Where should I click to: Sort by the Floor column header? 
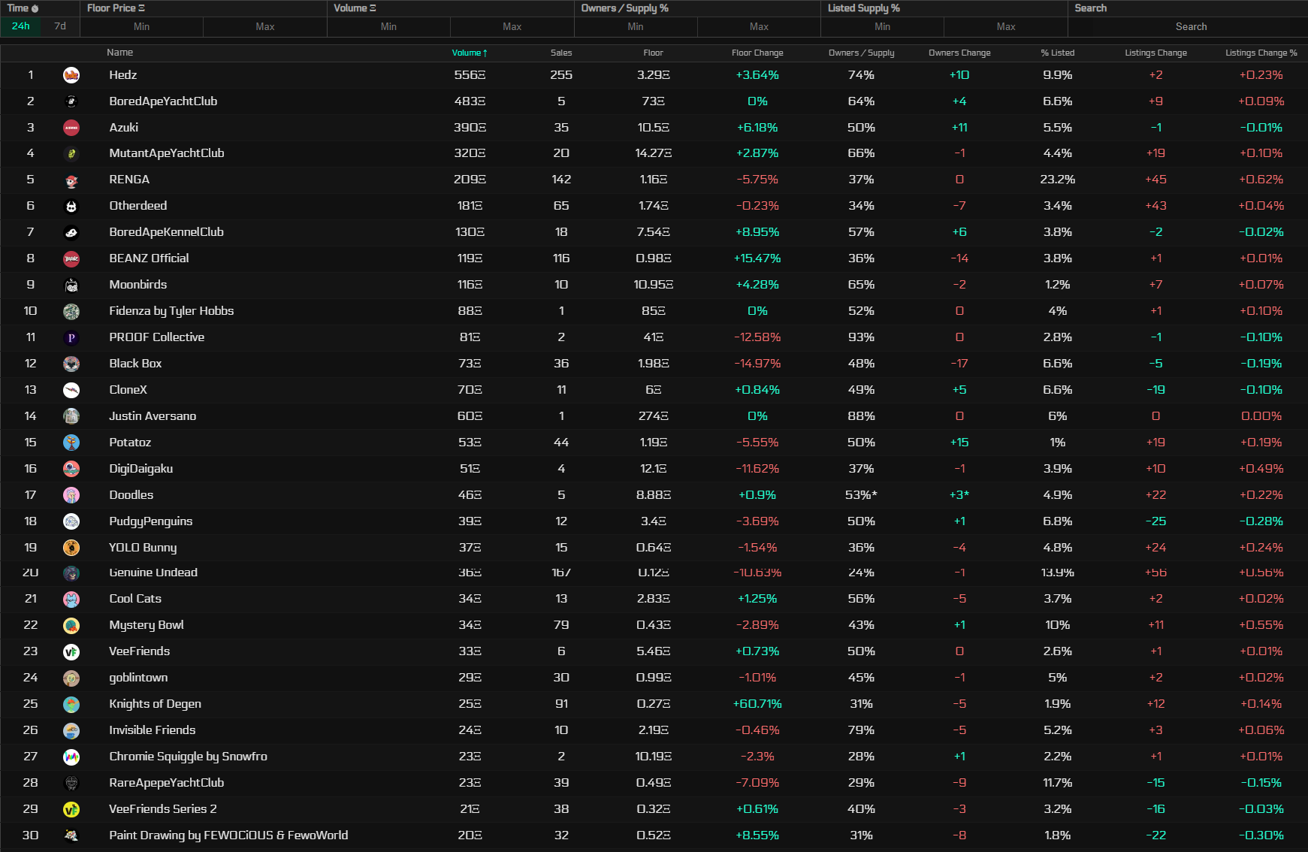pos(654,53)
